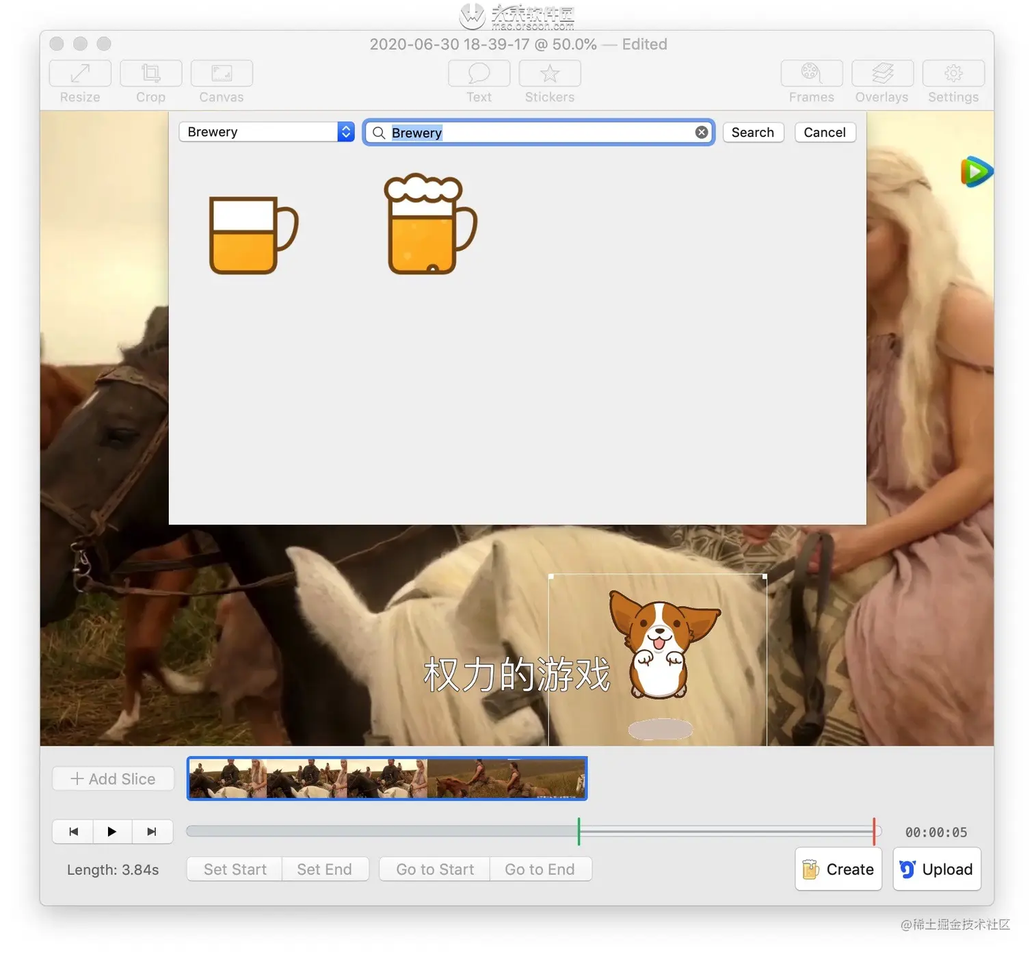Click the Brewery search text field
This screenshot has width=1034, height=955.
pos(540,133)
